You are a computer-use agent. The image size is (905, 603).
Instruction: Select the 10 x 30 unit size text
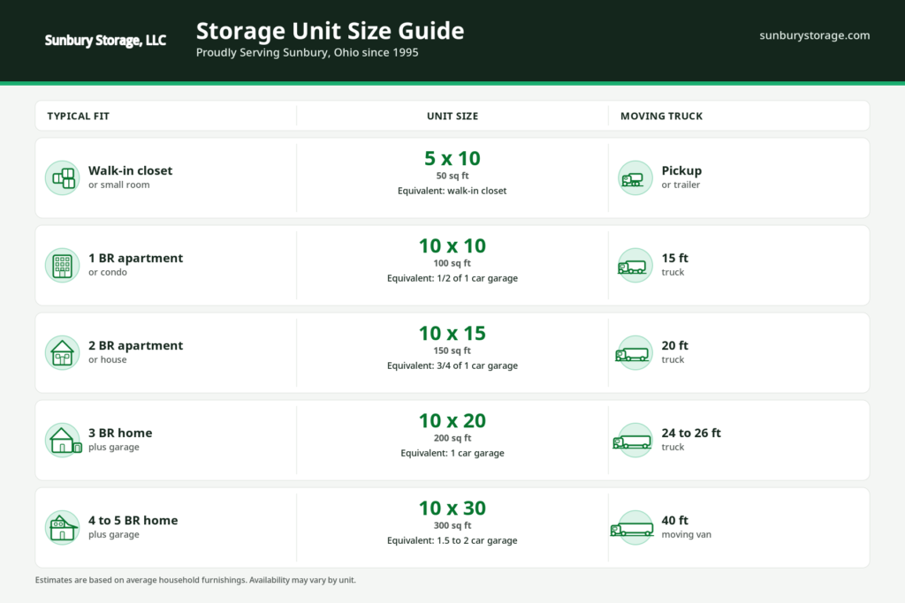click(x=452, y=509)
